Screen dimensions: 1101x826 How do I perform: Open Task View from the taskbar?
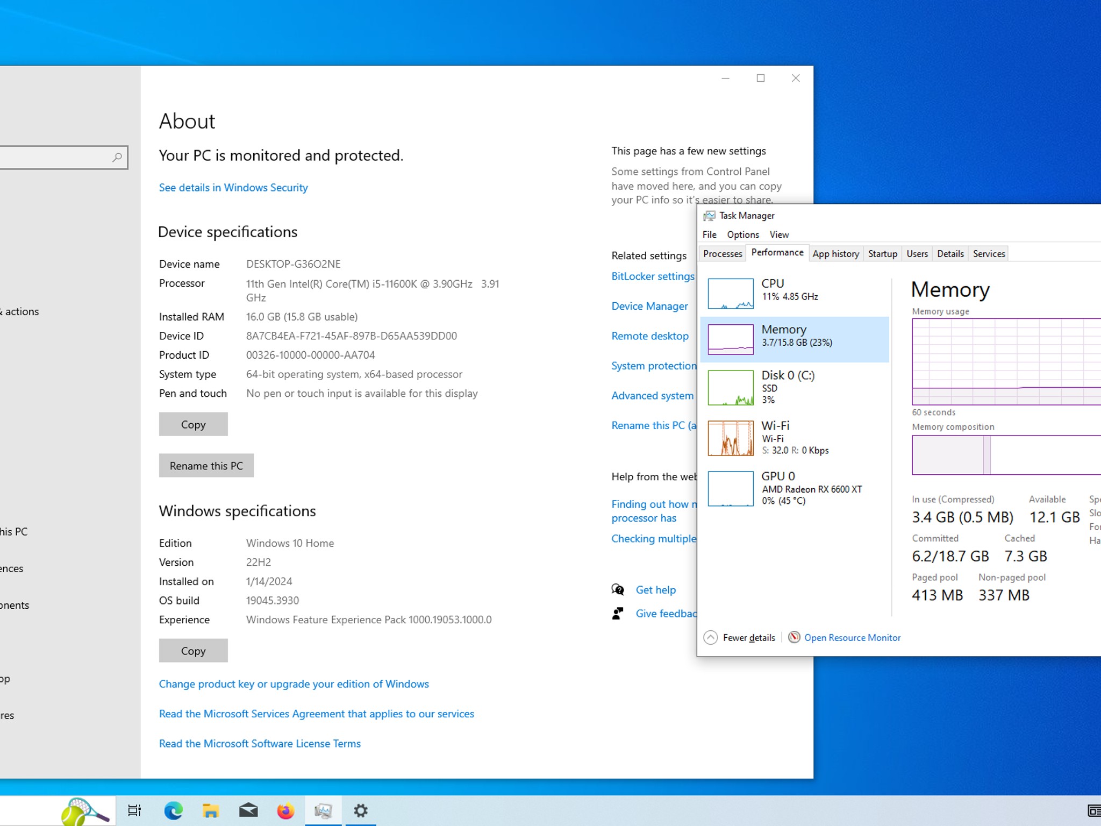134,810
